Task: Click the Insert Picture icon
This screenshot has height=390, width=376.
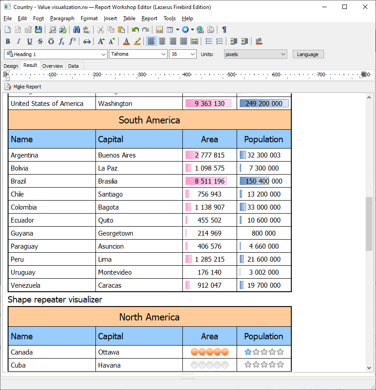Action: pyautogui.click(x=159, y=30)
